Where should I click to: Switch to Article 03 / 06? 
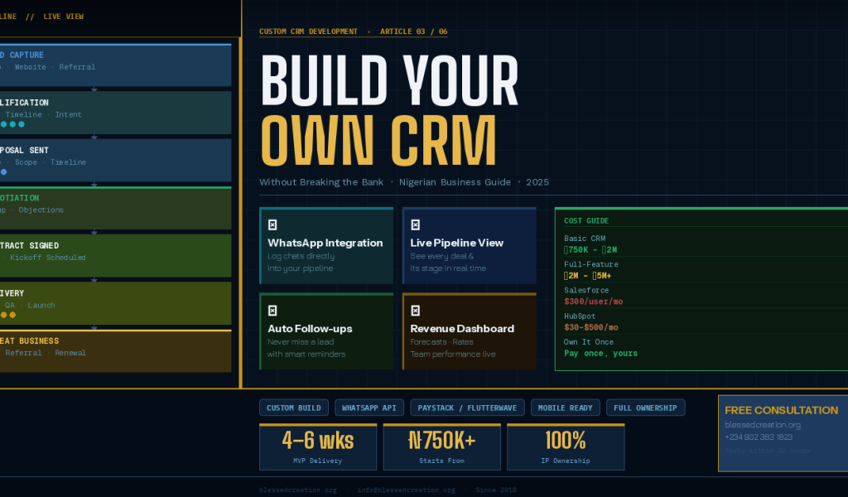[x=414, y=31]
